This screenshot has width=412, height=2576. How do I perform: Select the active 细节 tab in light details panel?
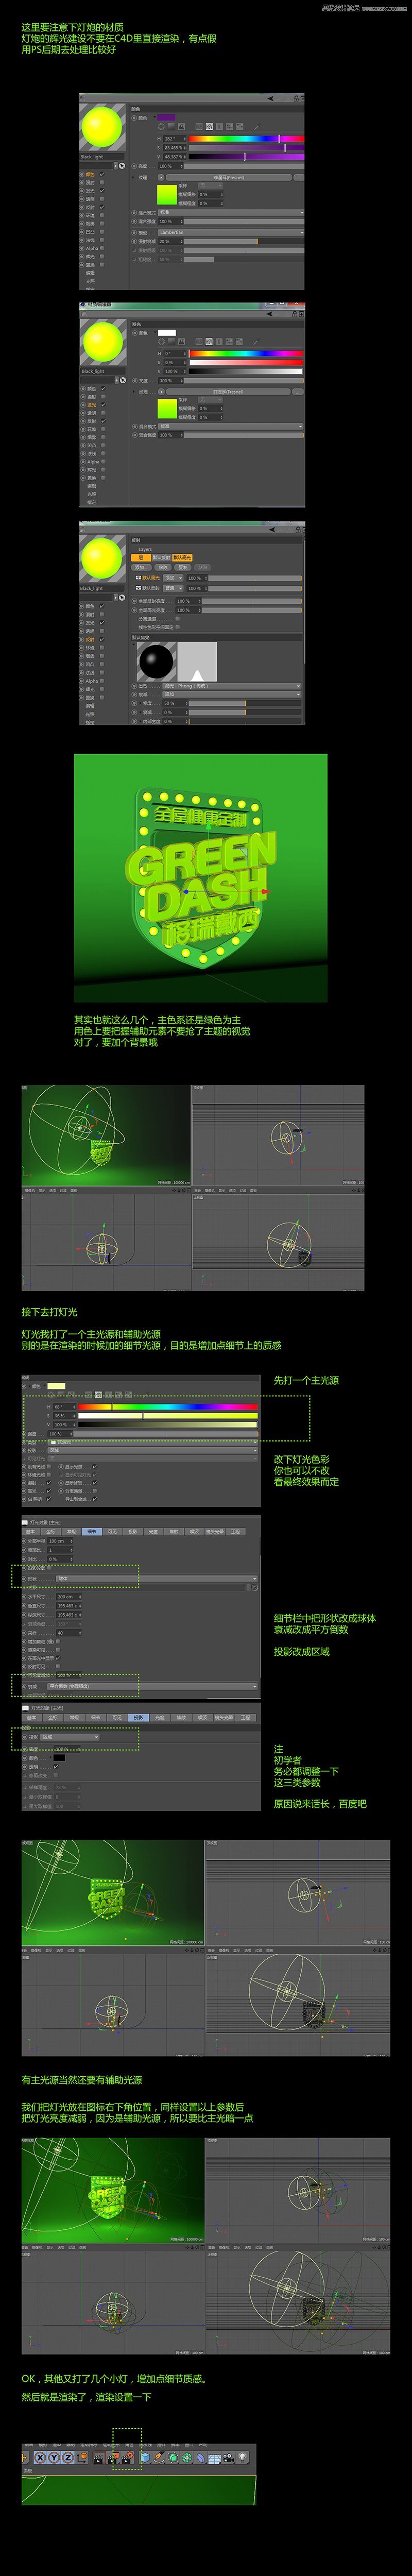pyautogui.click(x=91, y=1531)
